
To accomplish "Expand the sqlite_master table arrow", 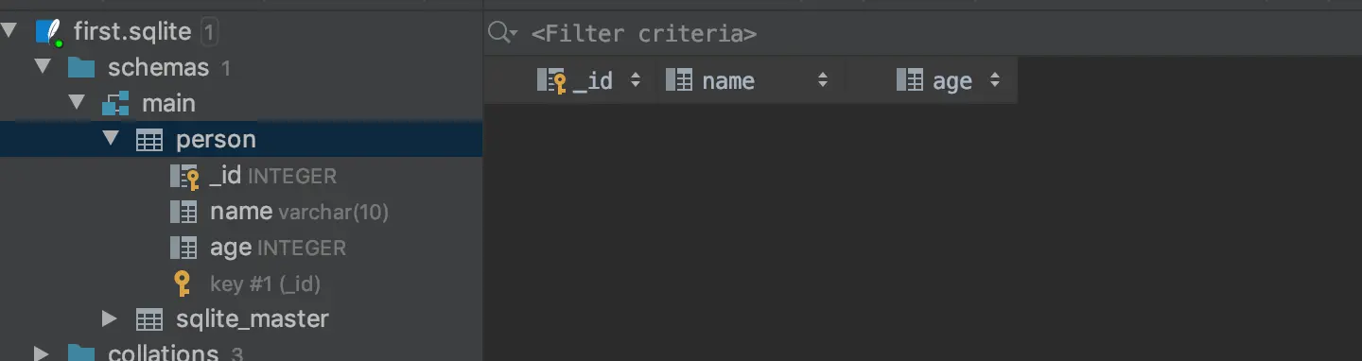I will pos(110,319).
